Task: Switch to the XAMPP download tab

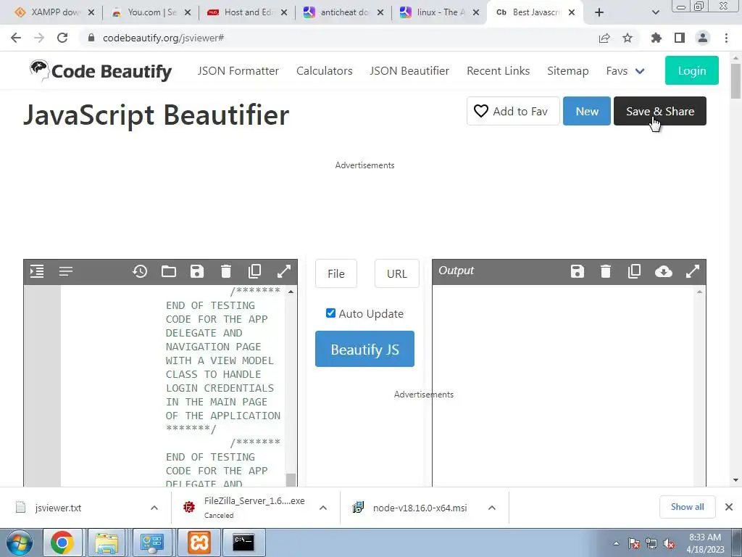Action: coord(54,12)
